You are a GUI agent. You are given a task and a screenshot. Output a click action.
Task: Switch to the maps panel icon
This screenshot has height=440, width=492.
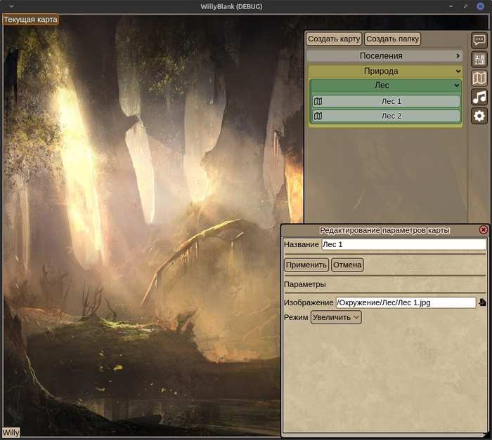point(479,78)
